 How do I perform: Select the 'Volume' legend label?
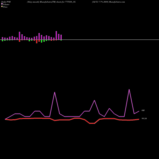[6, 4]
